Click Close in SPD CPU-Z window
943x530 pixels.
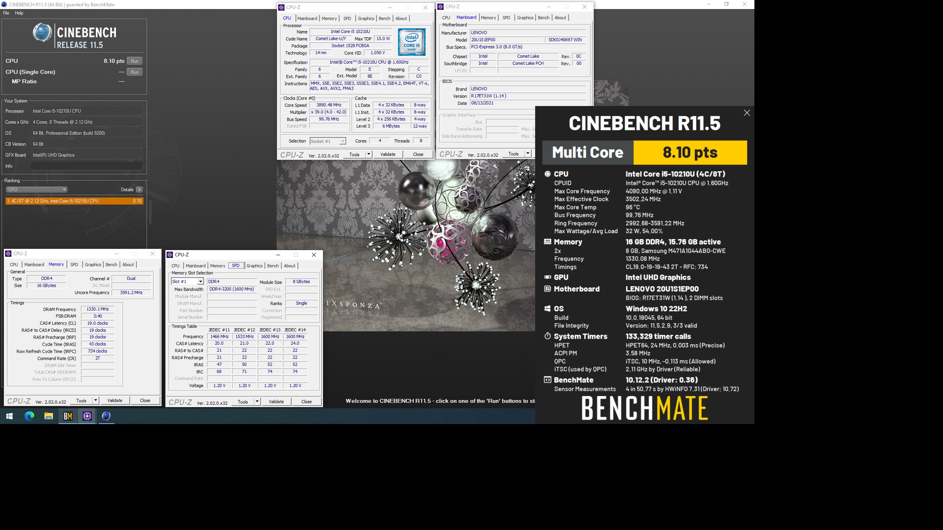tap(306, 402)
